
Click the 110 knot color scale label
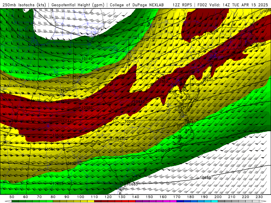(95, 197)
